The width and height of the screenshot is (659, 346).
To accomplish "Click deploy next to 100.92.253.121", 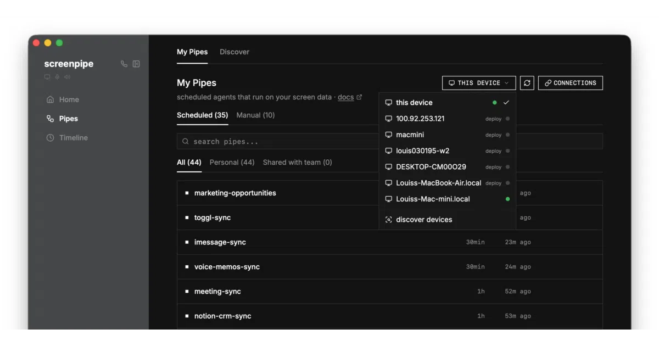I will pyautogui.click(x=493, y=119).
